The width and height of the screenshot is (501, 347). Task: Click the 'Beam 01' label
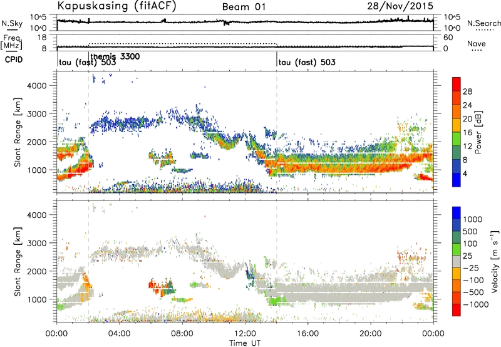tap(244, 7)
